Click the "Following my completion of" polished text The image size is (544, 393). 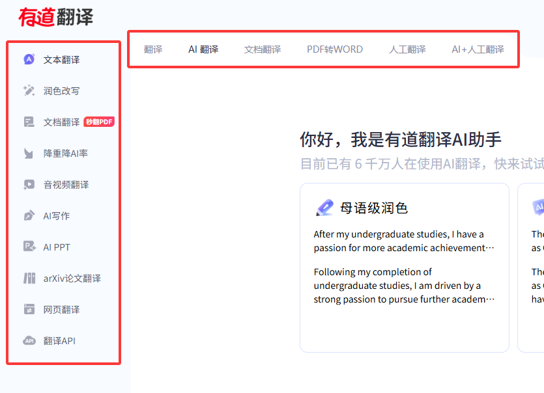tap(404, 286)
